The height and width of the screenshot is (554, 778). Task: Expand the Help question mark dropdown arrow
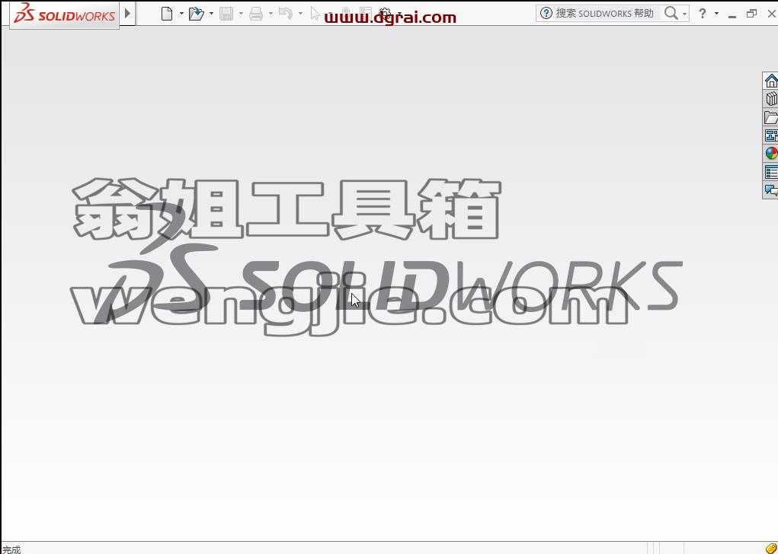click(716, 14)
